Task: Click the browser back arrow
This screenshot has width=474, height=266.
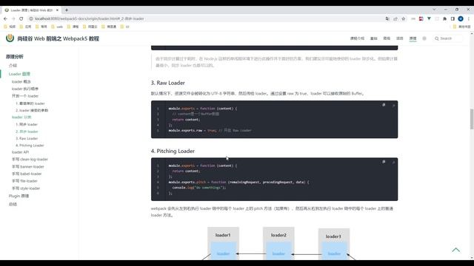Action: 5,18
